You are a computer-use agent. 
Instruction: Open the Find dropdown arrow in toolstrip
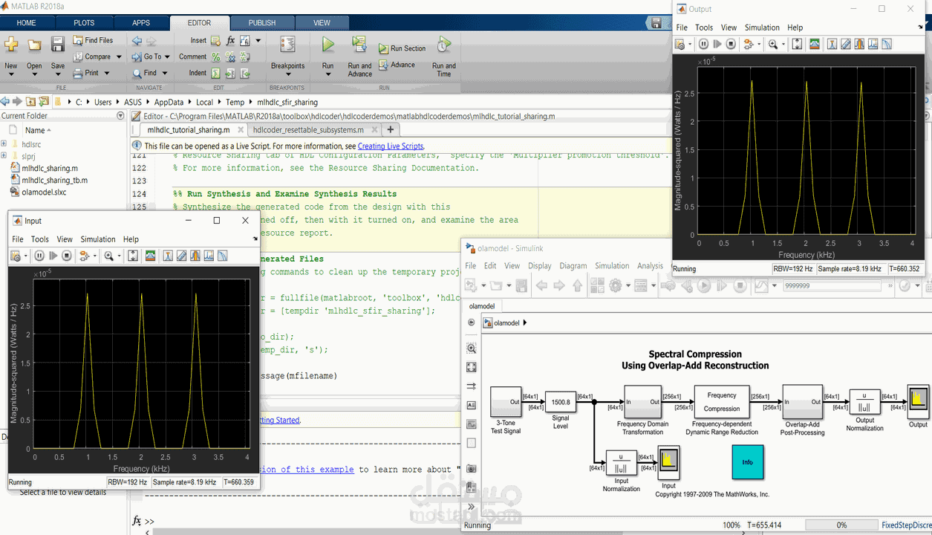pos(165,73)
